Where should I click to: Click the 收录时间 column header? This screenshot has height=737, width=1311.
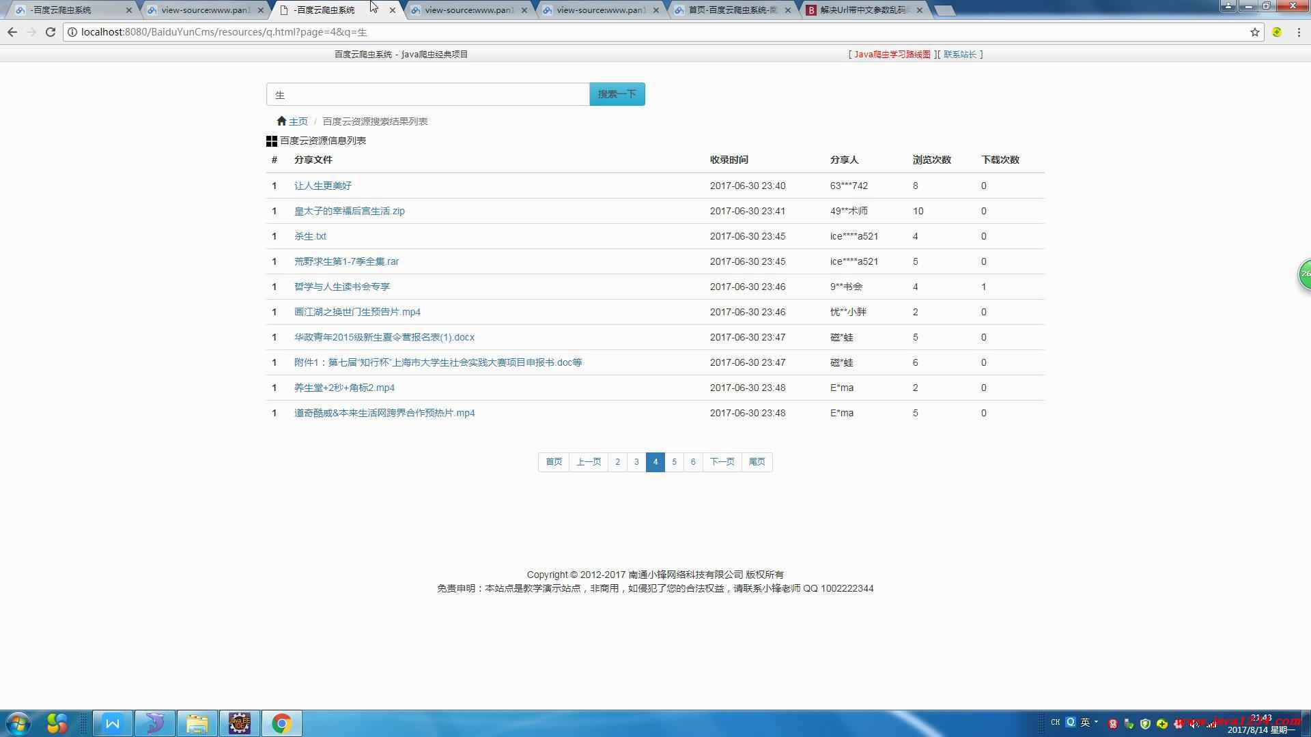[729, 160]
